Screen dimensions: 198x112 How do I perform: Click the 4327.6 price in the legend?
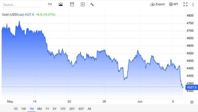tap(29, 14)
